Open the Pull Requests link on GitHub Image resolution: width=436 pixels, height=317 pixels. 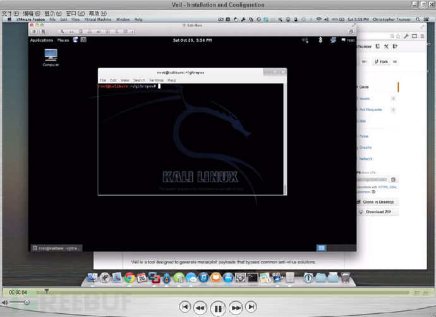[x=370, y=110]
